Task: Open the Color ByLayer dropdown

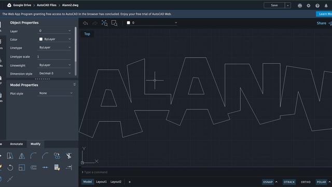Action: click(54, 39)
